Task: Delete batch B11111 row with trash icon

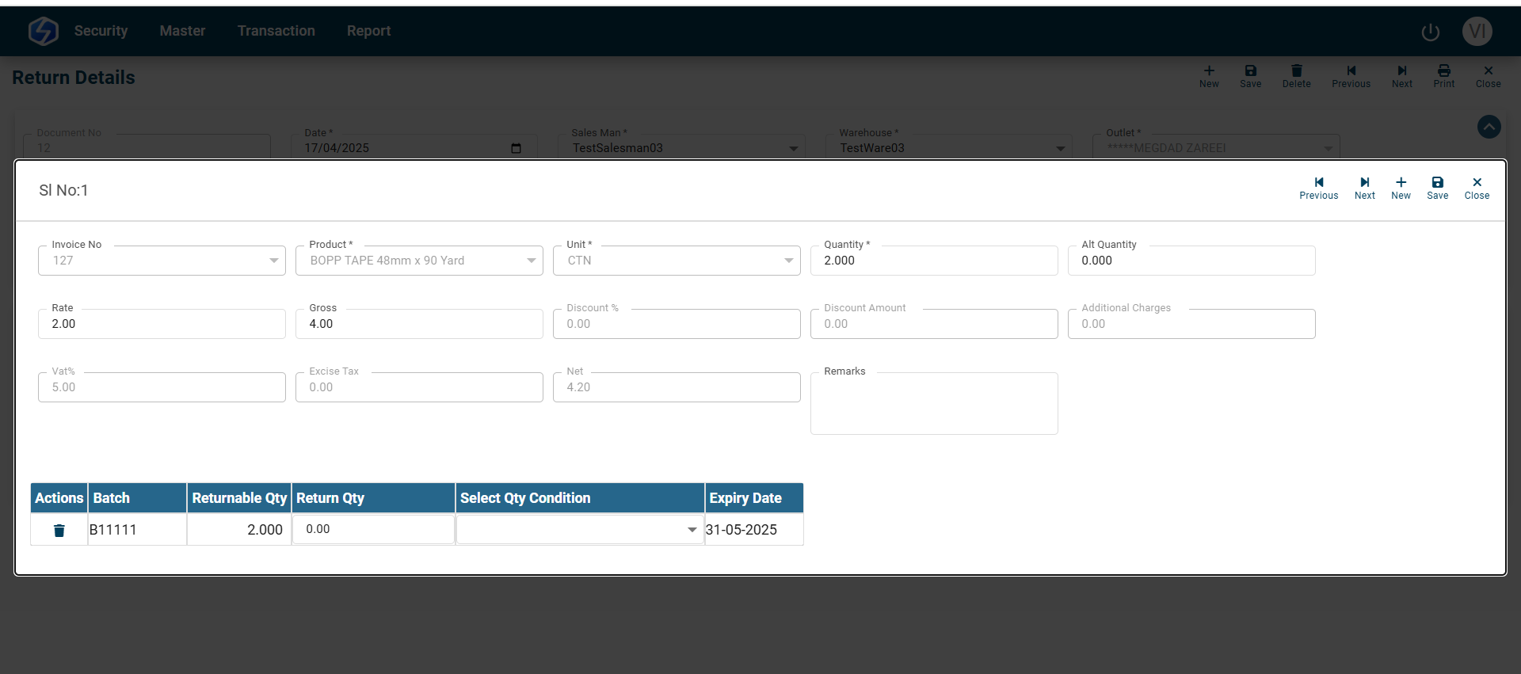Action: point(59,530)
